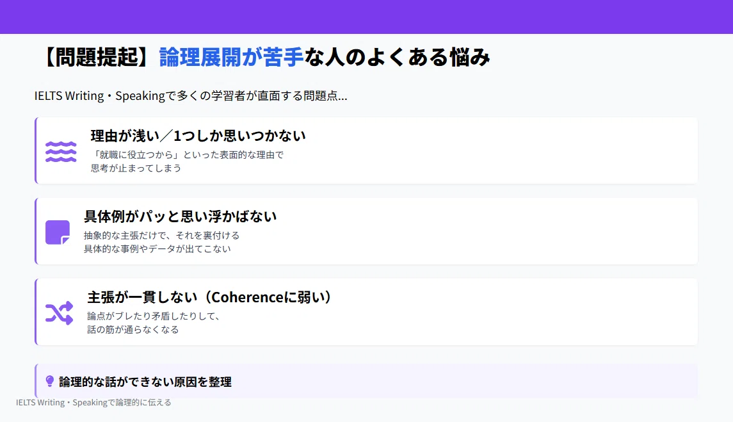Select the slide title 【問題提起】
The height and width of the screenshot is (422, 733).
tap(97, 57)
